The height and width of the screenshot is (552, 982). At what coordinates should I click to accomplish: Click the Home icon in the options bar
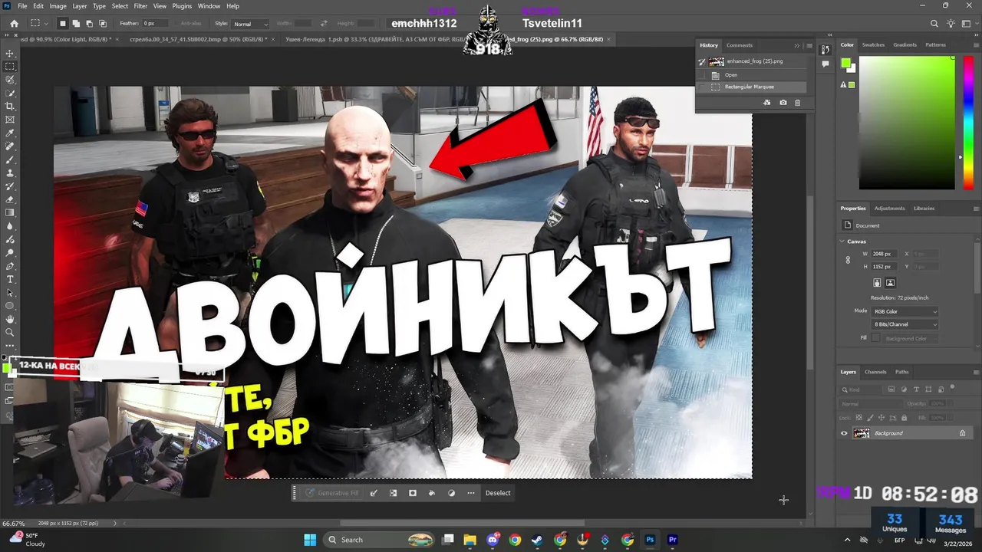coord(14,24)
